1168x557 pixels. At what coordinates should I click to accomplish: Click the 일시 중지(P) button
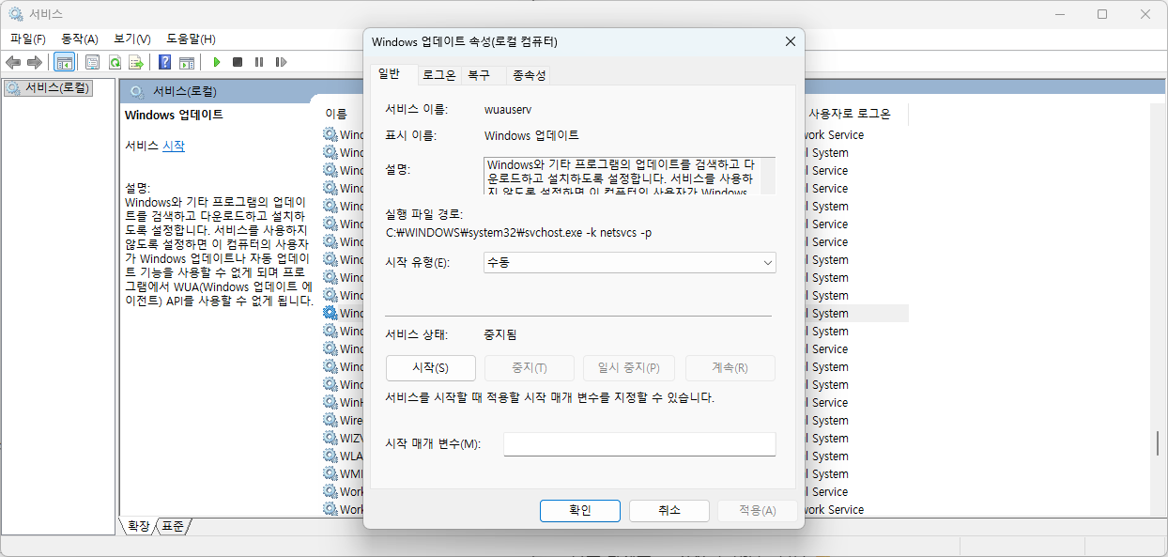(x=628, y=367)
